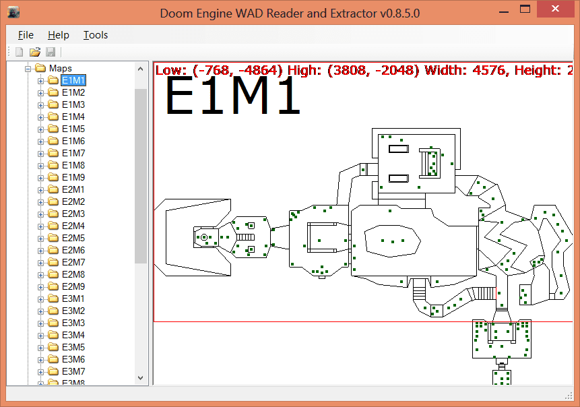The height and width of the screenshot is (407, 580).
Task: Click the E1M5 folder icon
Action: (x=53, y=129)
